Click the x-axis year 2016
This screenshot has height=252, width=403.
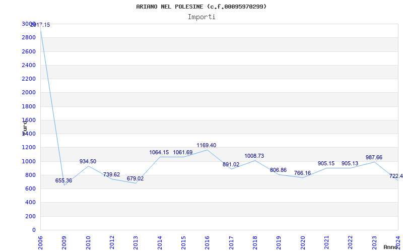[x=208, y=242]
